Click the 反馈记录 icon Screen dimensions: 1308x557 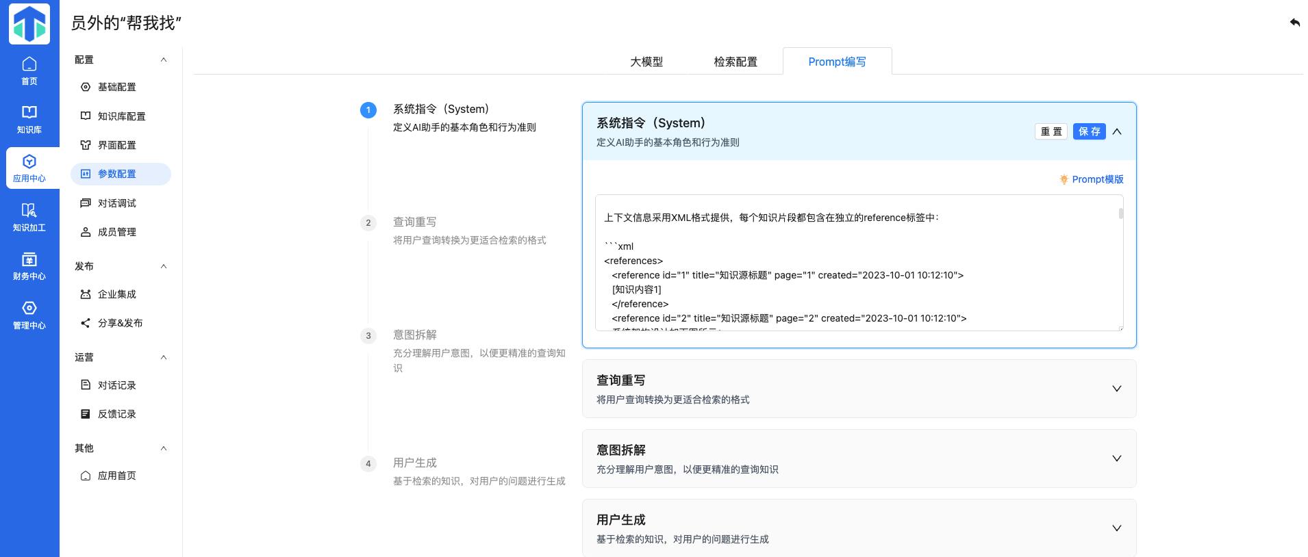click(x=86, y=414)
